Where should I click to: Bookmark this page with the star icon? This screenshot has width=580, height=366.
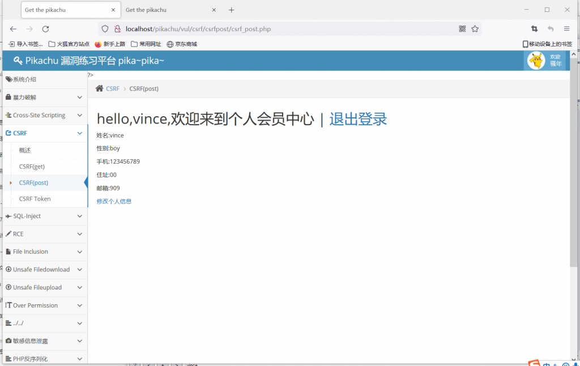pyautogui.click(x=475, y=29)
